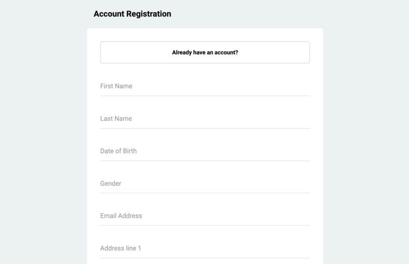This screenshot has height=264, width=409.
Task: Click the underline beneath Gender
Action: point(205,193)
